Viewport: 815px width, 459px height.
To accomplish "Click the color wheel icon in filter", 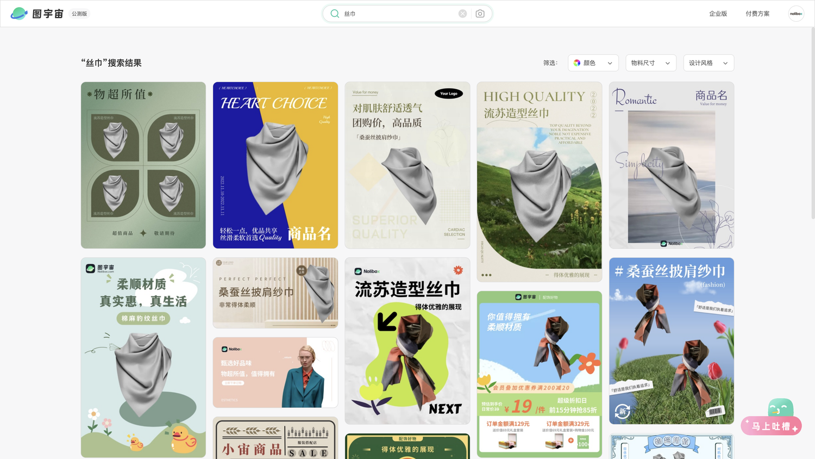I will [577, 63].
